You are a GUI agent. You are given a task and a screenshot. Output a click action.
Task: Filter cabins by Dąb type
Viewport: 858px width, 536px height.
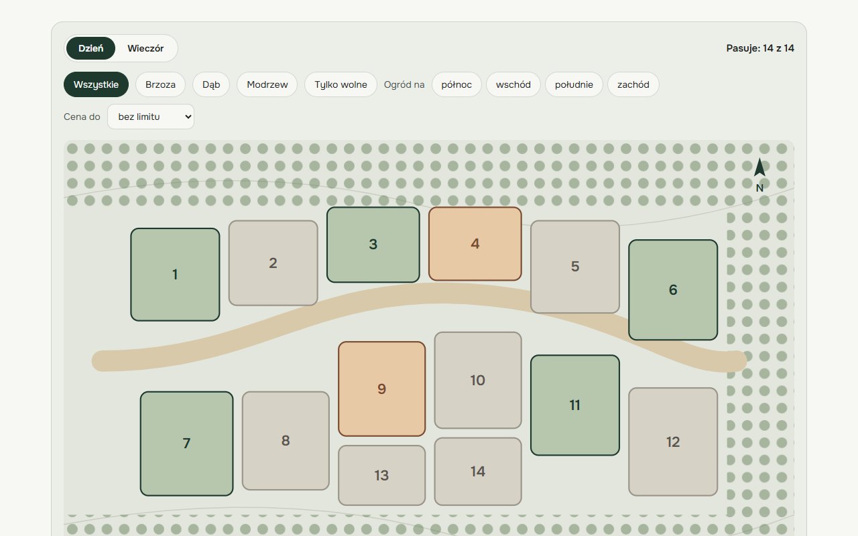211,84
